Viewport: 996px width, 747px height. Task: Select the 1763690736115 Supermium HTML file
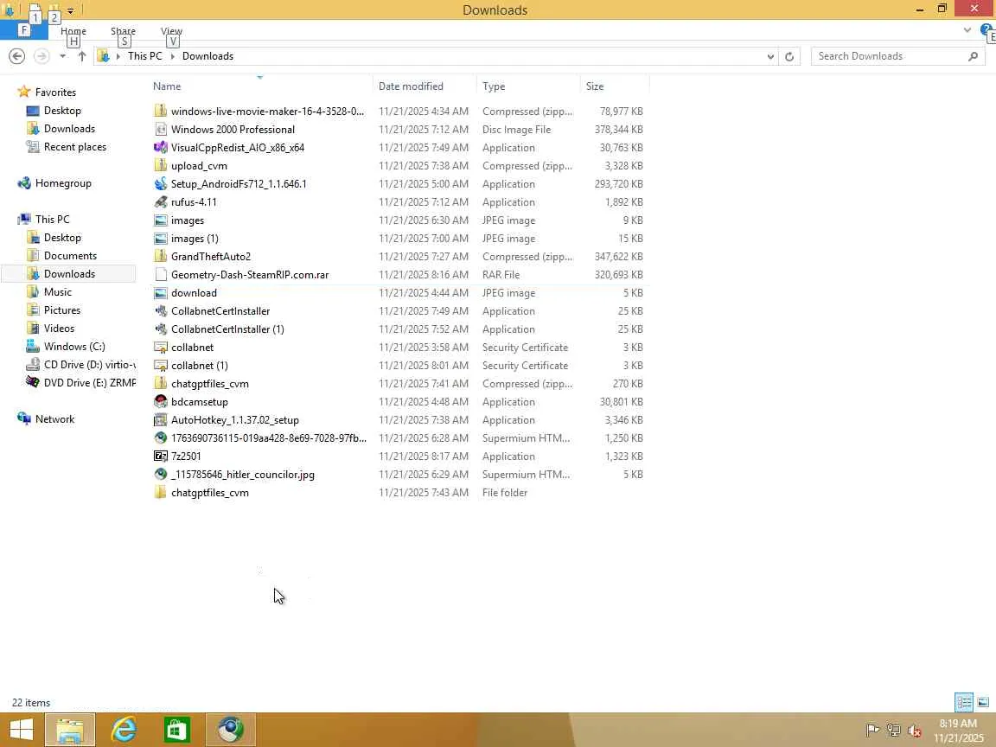pyautogui.click(x=399, y=438)
